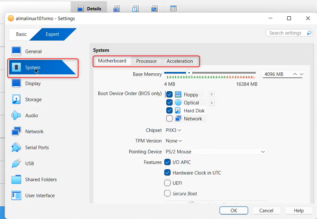Open File Manager list icon in background toolbar
Image resolution: width=317 pixels, height=219 pixels.
click(173, 8)
